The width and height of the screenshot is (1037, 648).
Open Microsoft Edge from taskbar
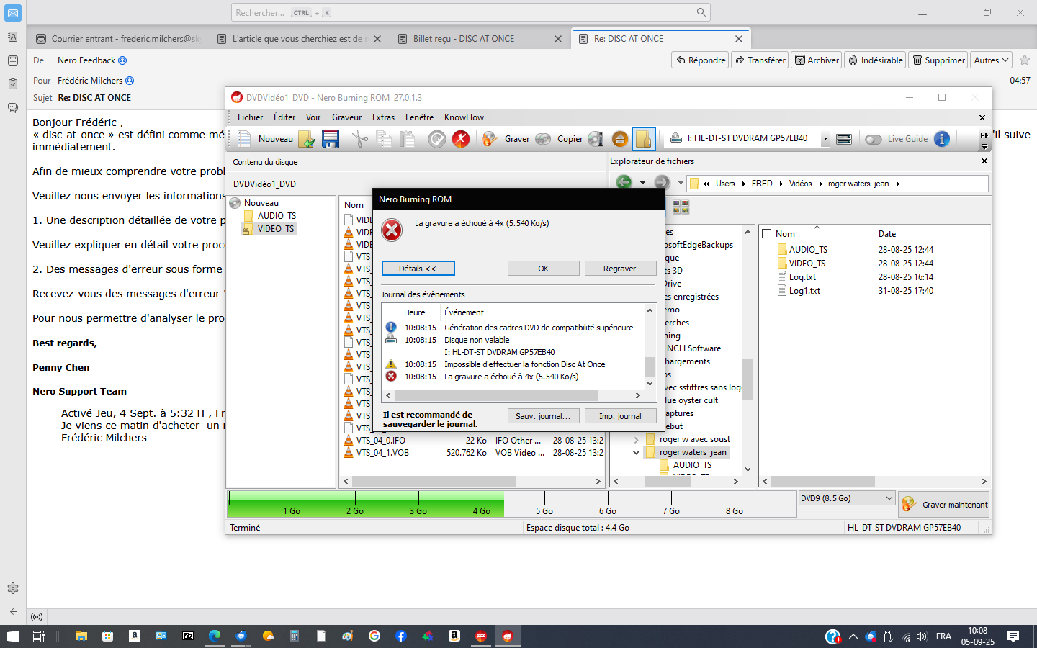coord(215,636)
